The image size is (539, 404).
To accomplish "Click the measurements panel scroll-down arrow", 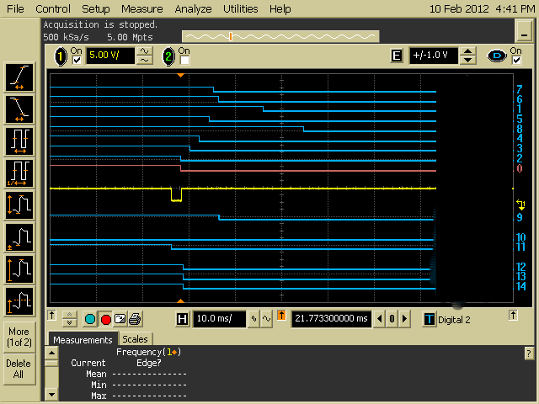I will pos(51,395).
